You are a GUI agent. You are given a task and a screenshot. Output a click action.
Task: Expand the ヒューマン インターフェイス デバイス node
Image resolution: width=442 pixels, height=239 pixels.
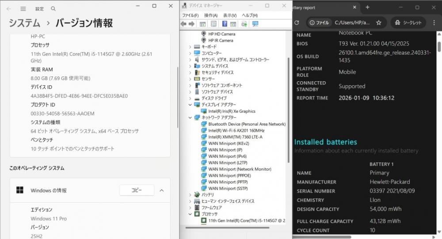point(190,201)
